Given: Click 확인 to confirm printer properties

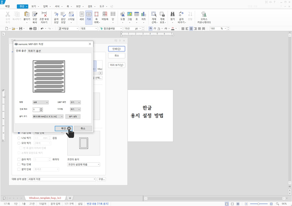Looking at the screenshot, I should pos(63,128).
